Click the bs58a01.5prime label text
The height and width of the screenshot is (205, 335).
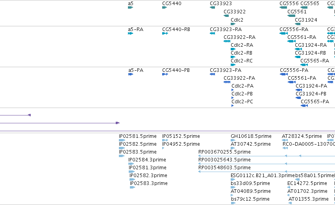[315, 176]
